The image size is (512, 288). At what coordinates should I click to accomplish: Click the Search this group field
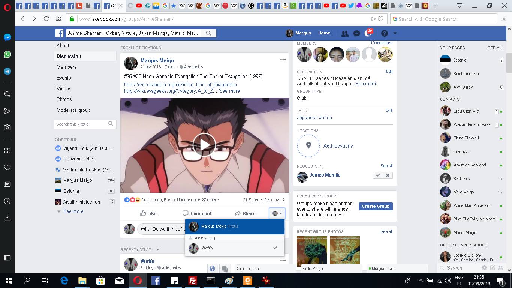(x=85, y=124)
